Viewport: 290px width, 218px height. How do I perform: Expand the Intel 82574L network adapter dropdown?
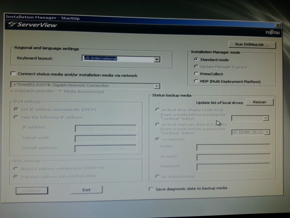(157, 86)
